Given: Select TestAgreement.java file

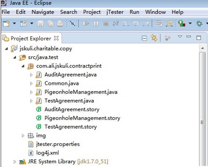Looking at the screenshot, I should (x=69, y=101).
